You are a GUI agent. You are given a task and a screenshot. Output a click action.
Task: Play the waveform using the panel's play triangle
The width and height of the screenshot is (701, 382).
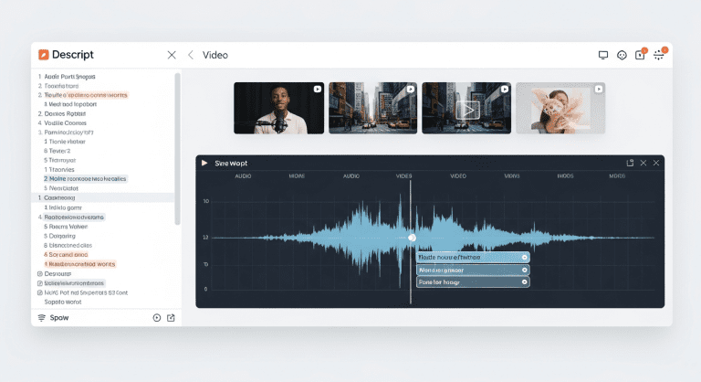(204, 163)
